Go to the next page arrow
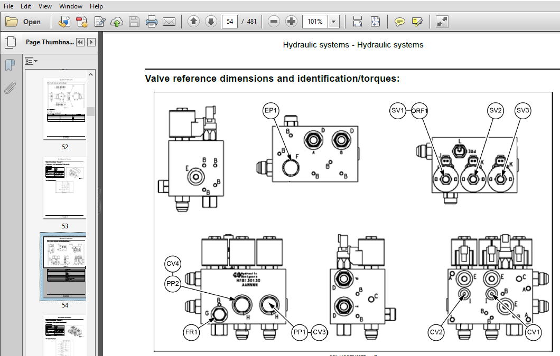Image resolution: width=560 pixels, height=356 pixels. (211, 22)
